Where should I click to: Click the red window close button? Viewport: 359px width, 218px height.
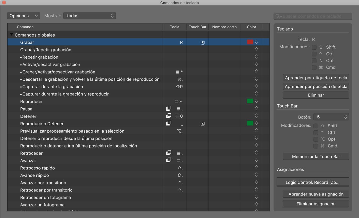coord(4,3)
